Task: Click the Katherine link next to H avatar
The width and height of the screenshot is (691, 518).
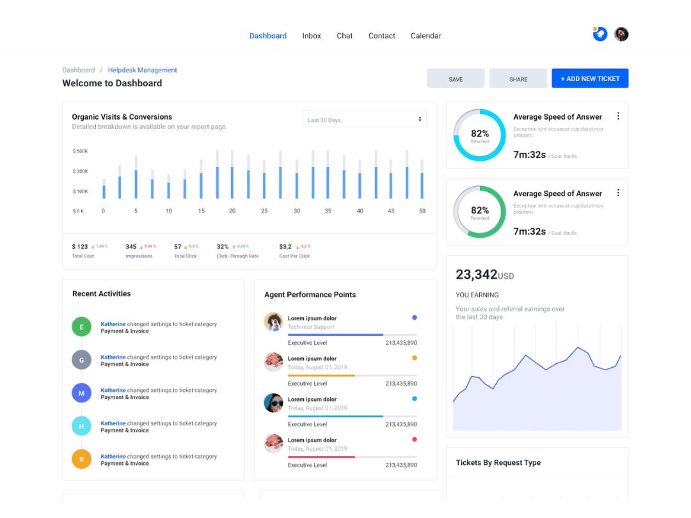Action: point(113,423)
